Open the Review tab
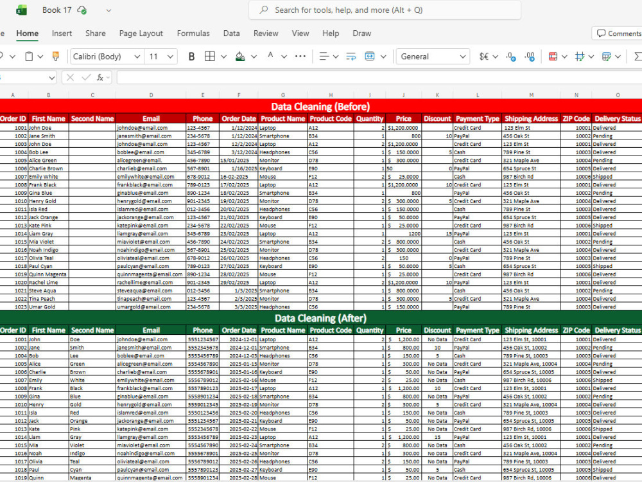642x482 pixels. 266,33
